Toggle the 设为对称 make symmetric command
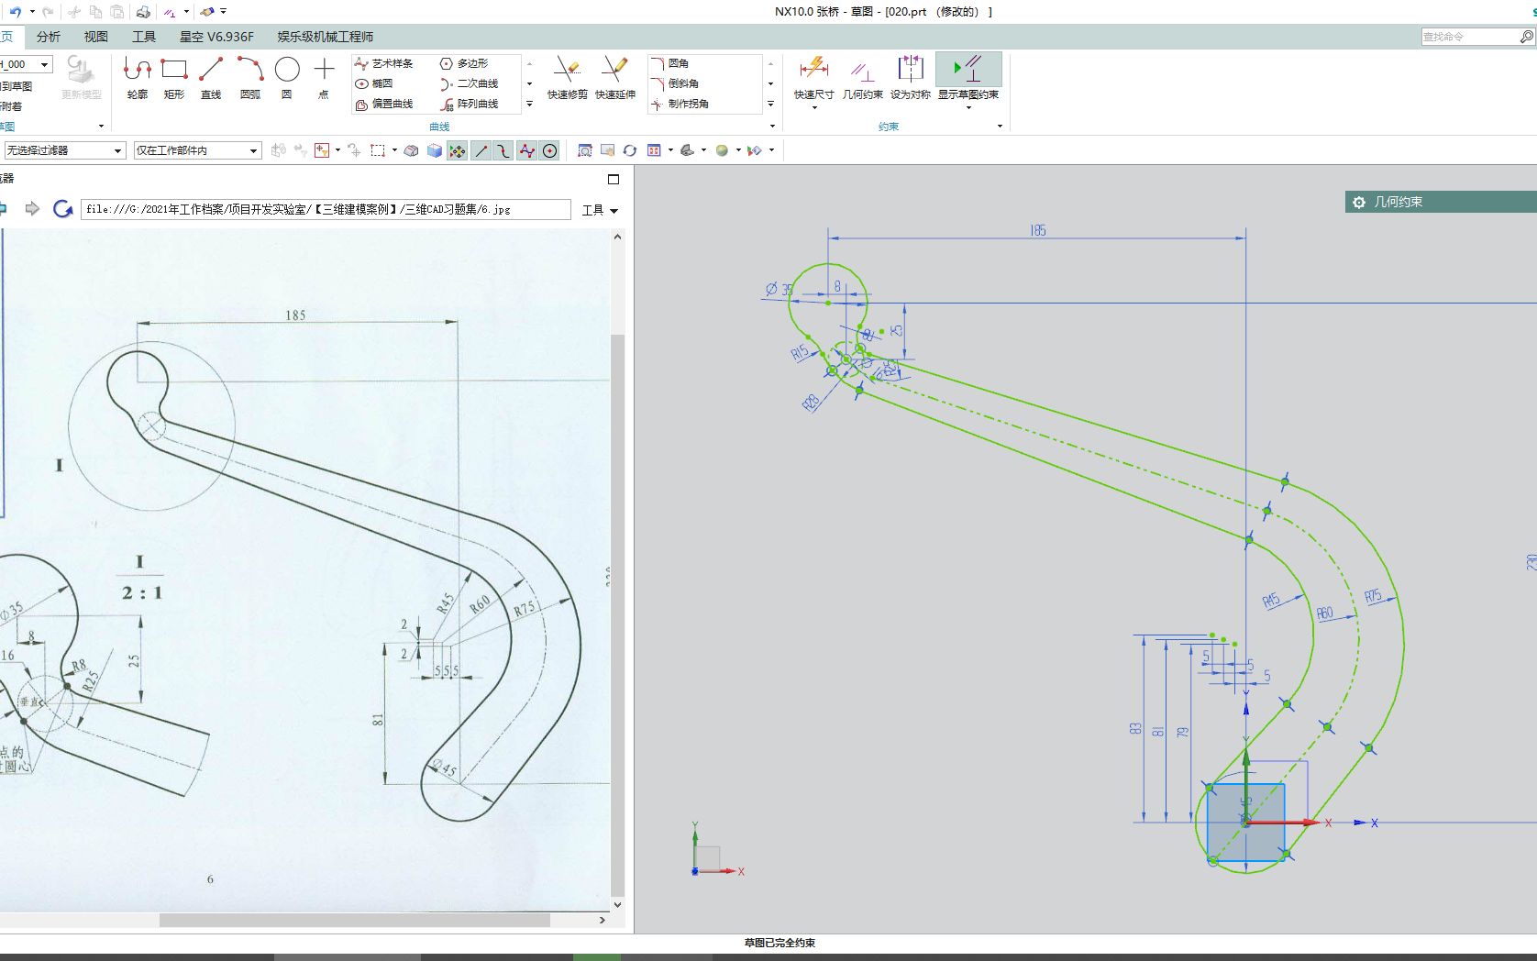Image resolution: width=1537 pixels, height=961 pixels. click(910, 78)
